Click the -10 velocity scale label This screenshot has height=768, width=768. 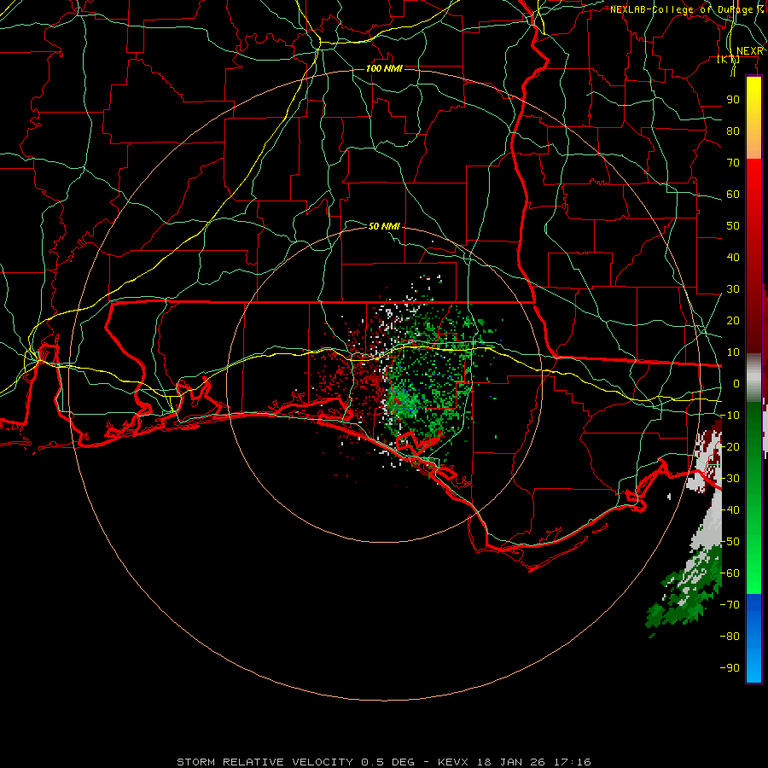click(x=730, y=416)
